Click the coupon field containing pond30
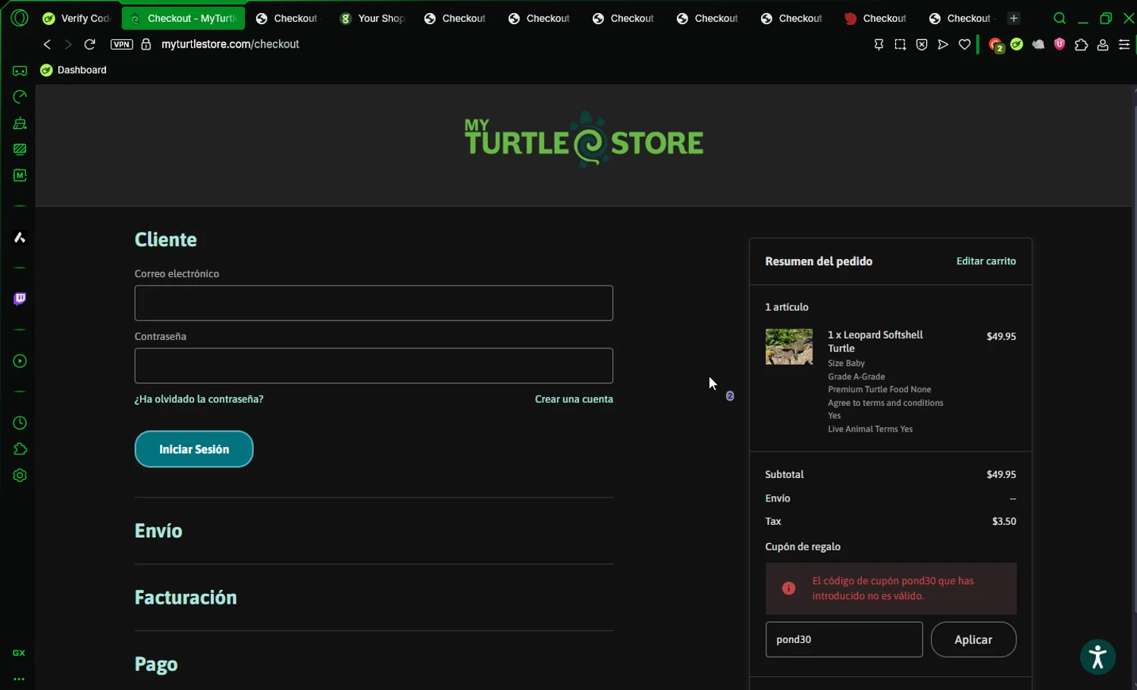1137x690 pixels. click(x=844, y=639)
